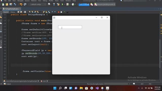This screenshot has width=162, height=91.
Task: Open the Window menu
Action: click(x=68, y=1)
